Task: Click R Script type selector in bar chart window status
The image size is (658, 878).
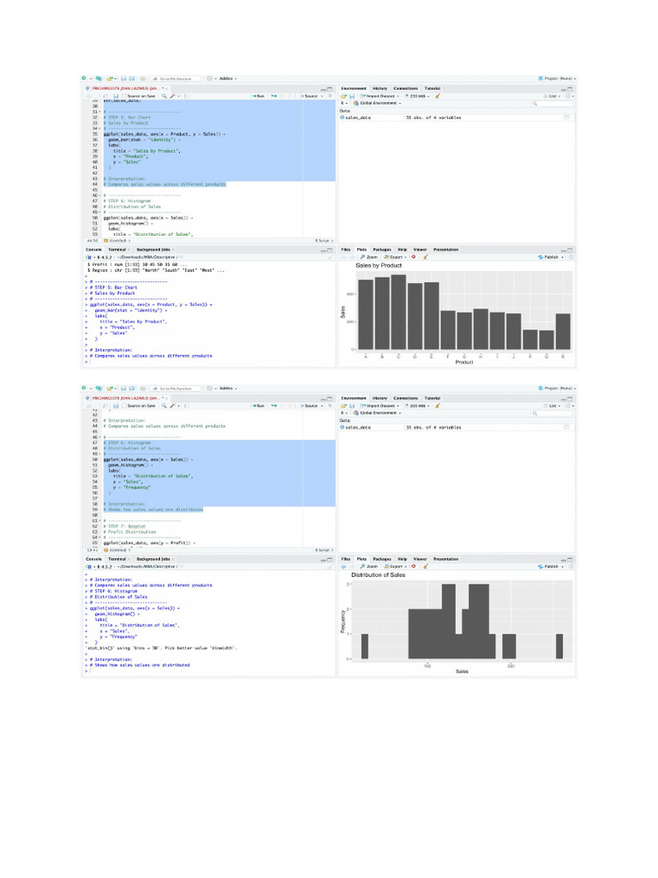Action: (x=324, y=240)
